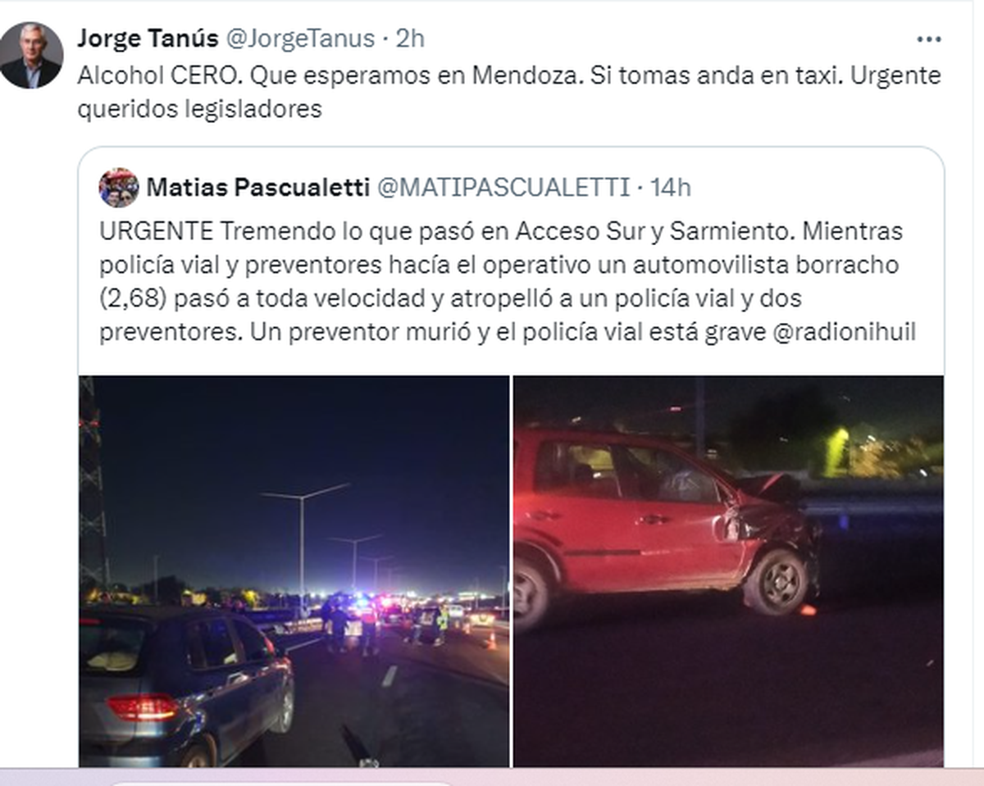Viewport: 984px width, 786px height.
Task: Open tweet permalink via 2h timestamp
Action: (410, 38)
